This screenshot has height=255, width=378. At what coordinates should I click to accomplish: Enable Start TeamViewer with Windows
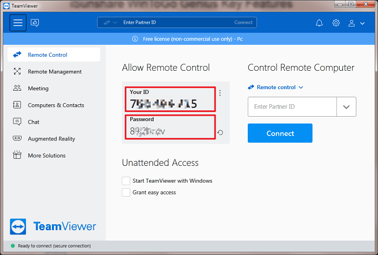point(126,180)
